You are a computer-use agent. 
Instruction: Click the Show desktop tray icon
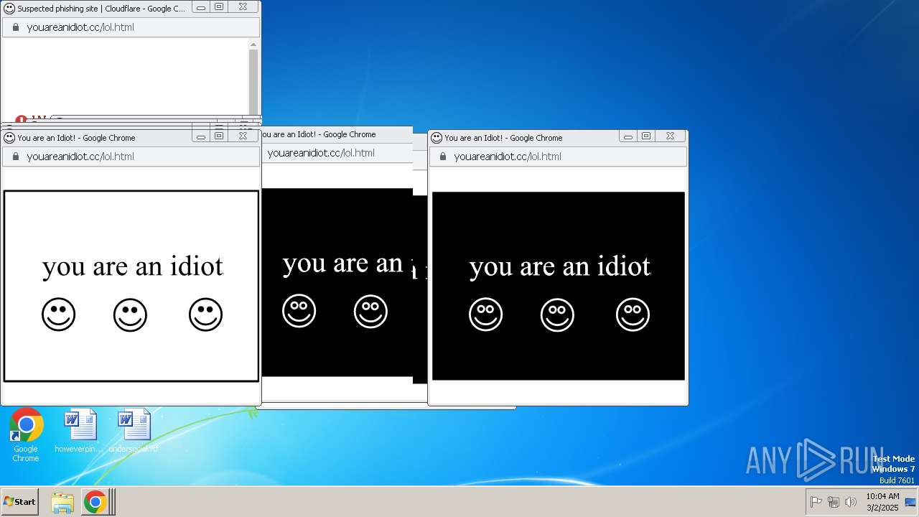tap(910, 502)
